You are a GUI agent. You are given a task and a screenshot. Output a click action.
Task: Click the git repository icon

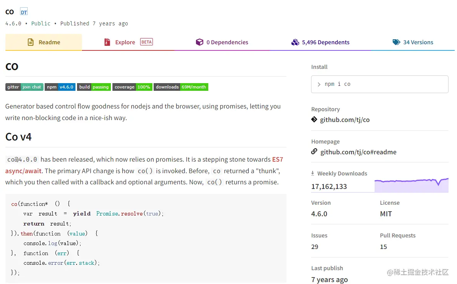(x=315, y=120)
